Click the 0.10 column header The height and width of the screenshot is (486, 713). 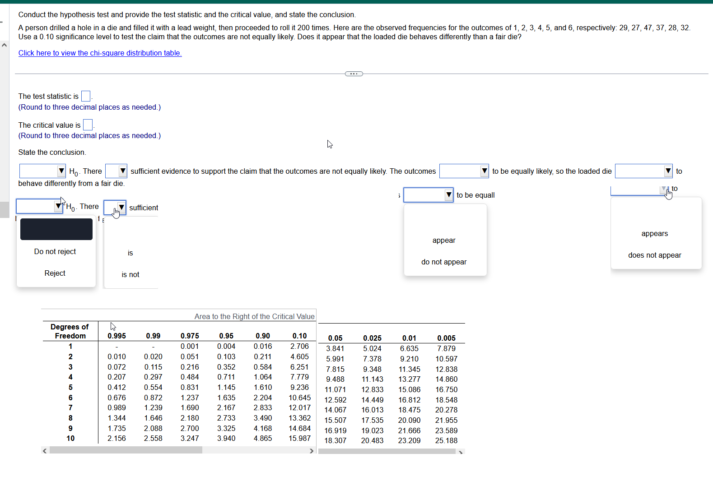pos(299,336)
